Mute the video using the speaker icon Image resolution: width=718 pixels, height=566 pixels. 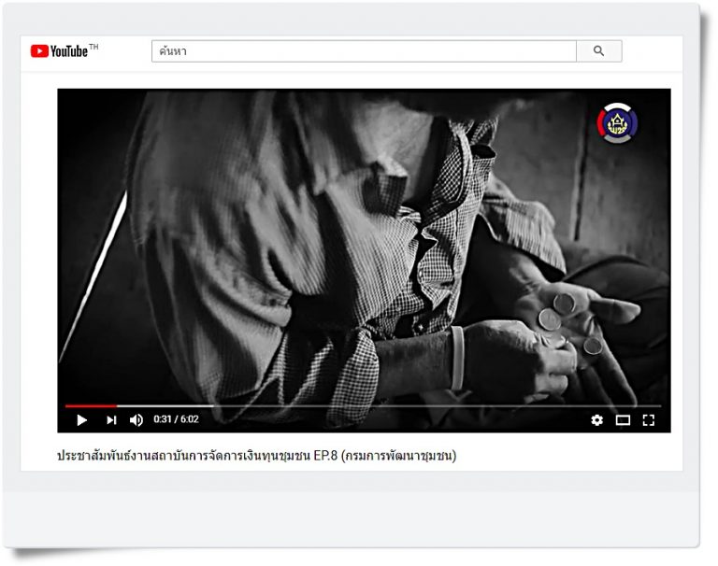(x=136, y=420)
